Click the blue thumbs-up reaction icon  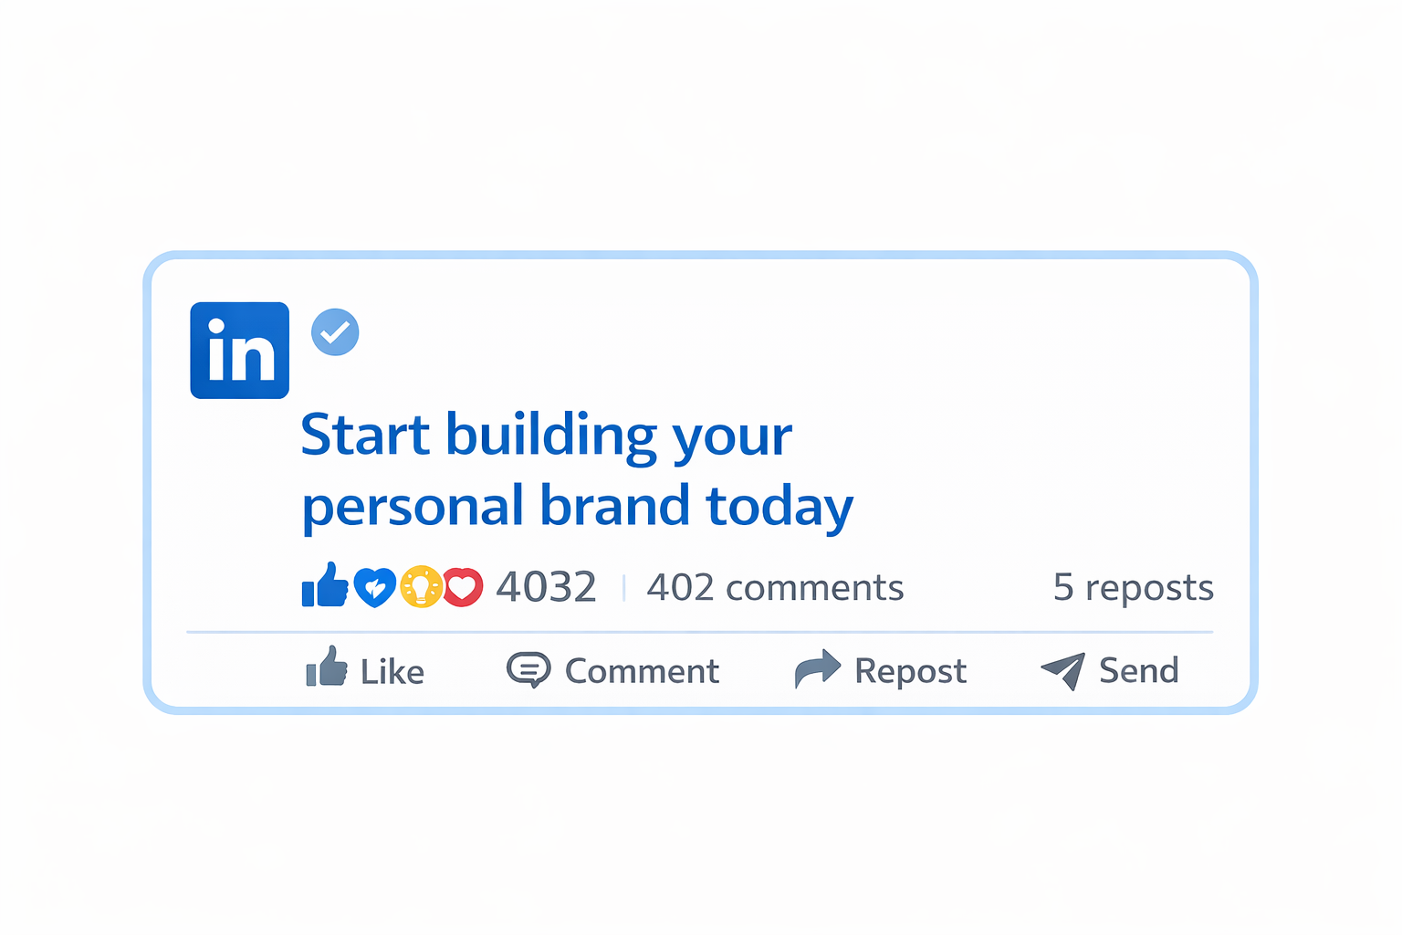click(325, 585)
